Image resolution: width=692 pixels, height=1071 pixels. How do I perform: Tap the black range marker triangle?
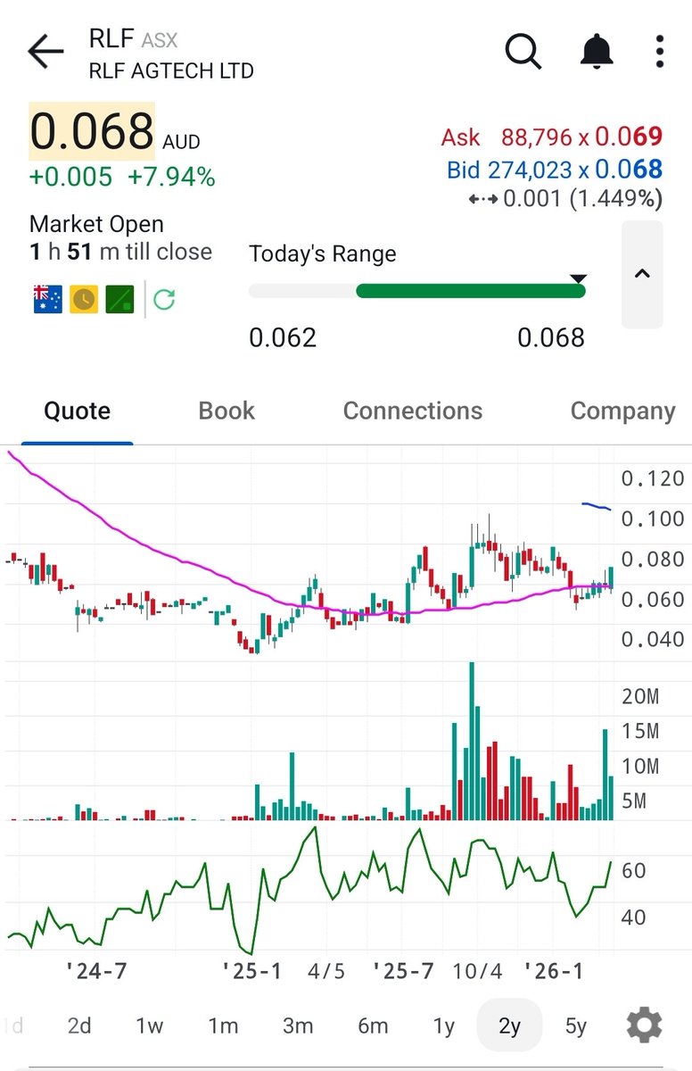coord(578,278)
